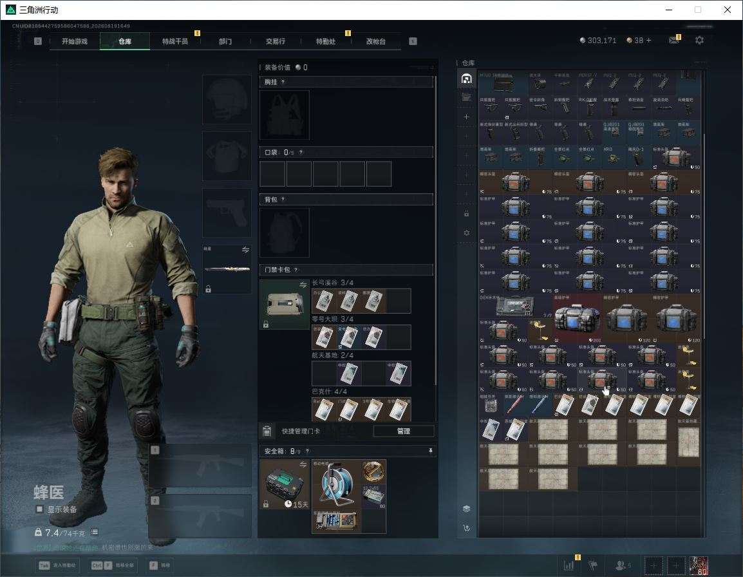Select primary weapon slot 1
This screenshot has width=743, height=577.
coord(200,465)
